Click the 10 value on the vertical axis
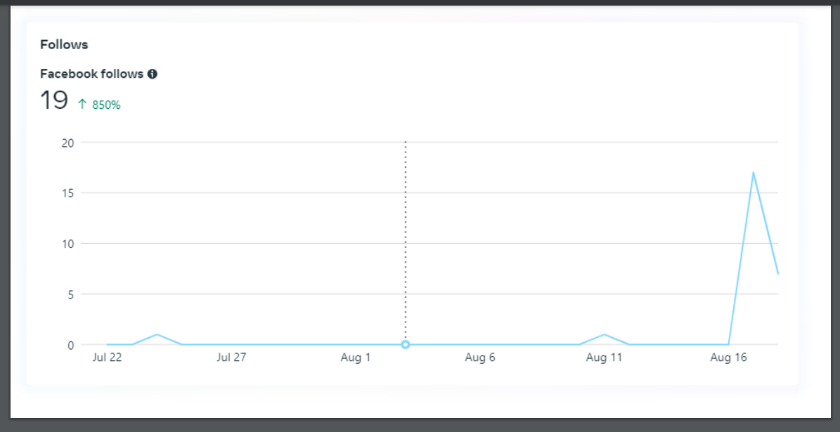 tap(67, 244)
